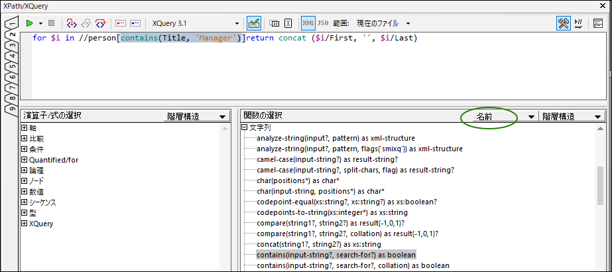Click the gray stop evaluation button
This screenshot has width=612, height=272.
click(52, 23)
